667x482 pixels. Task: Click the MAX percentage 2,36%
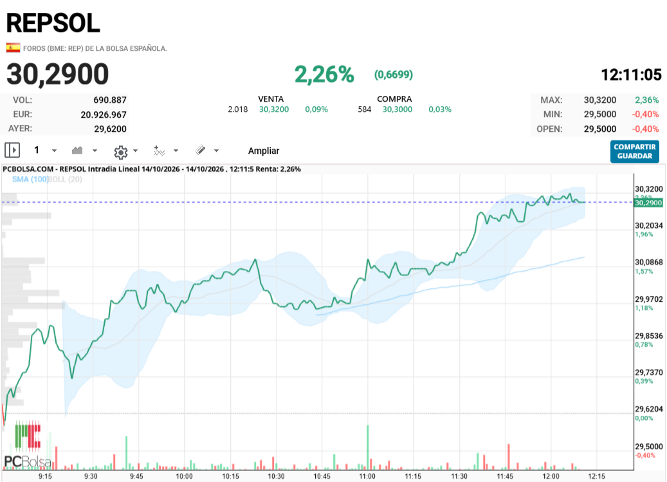click(646, 100)
